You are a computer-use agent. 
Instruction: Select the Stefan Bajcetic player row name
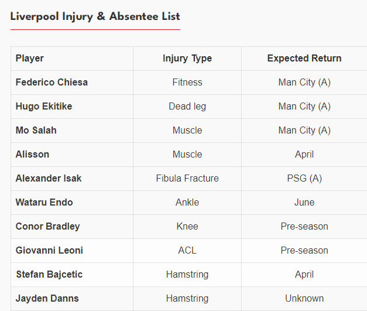(x=49, y=275)
